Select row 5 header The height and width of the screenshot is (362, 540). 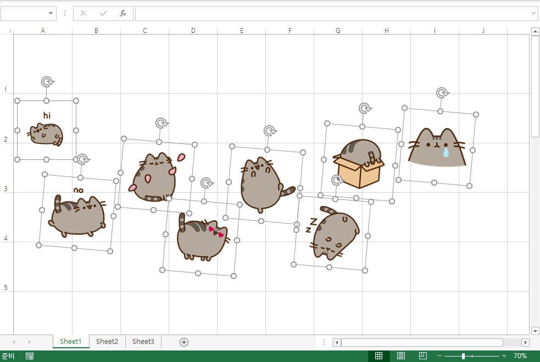6,266
